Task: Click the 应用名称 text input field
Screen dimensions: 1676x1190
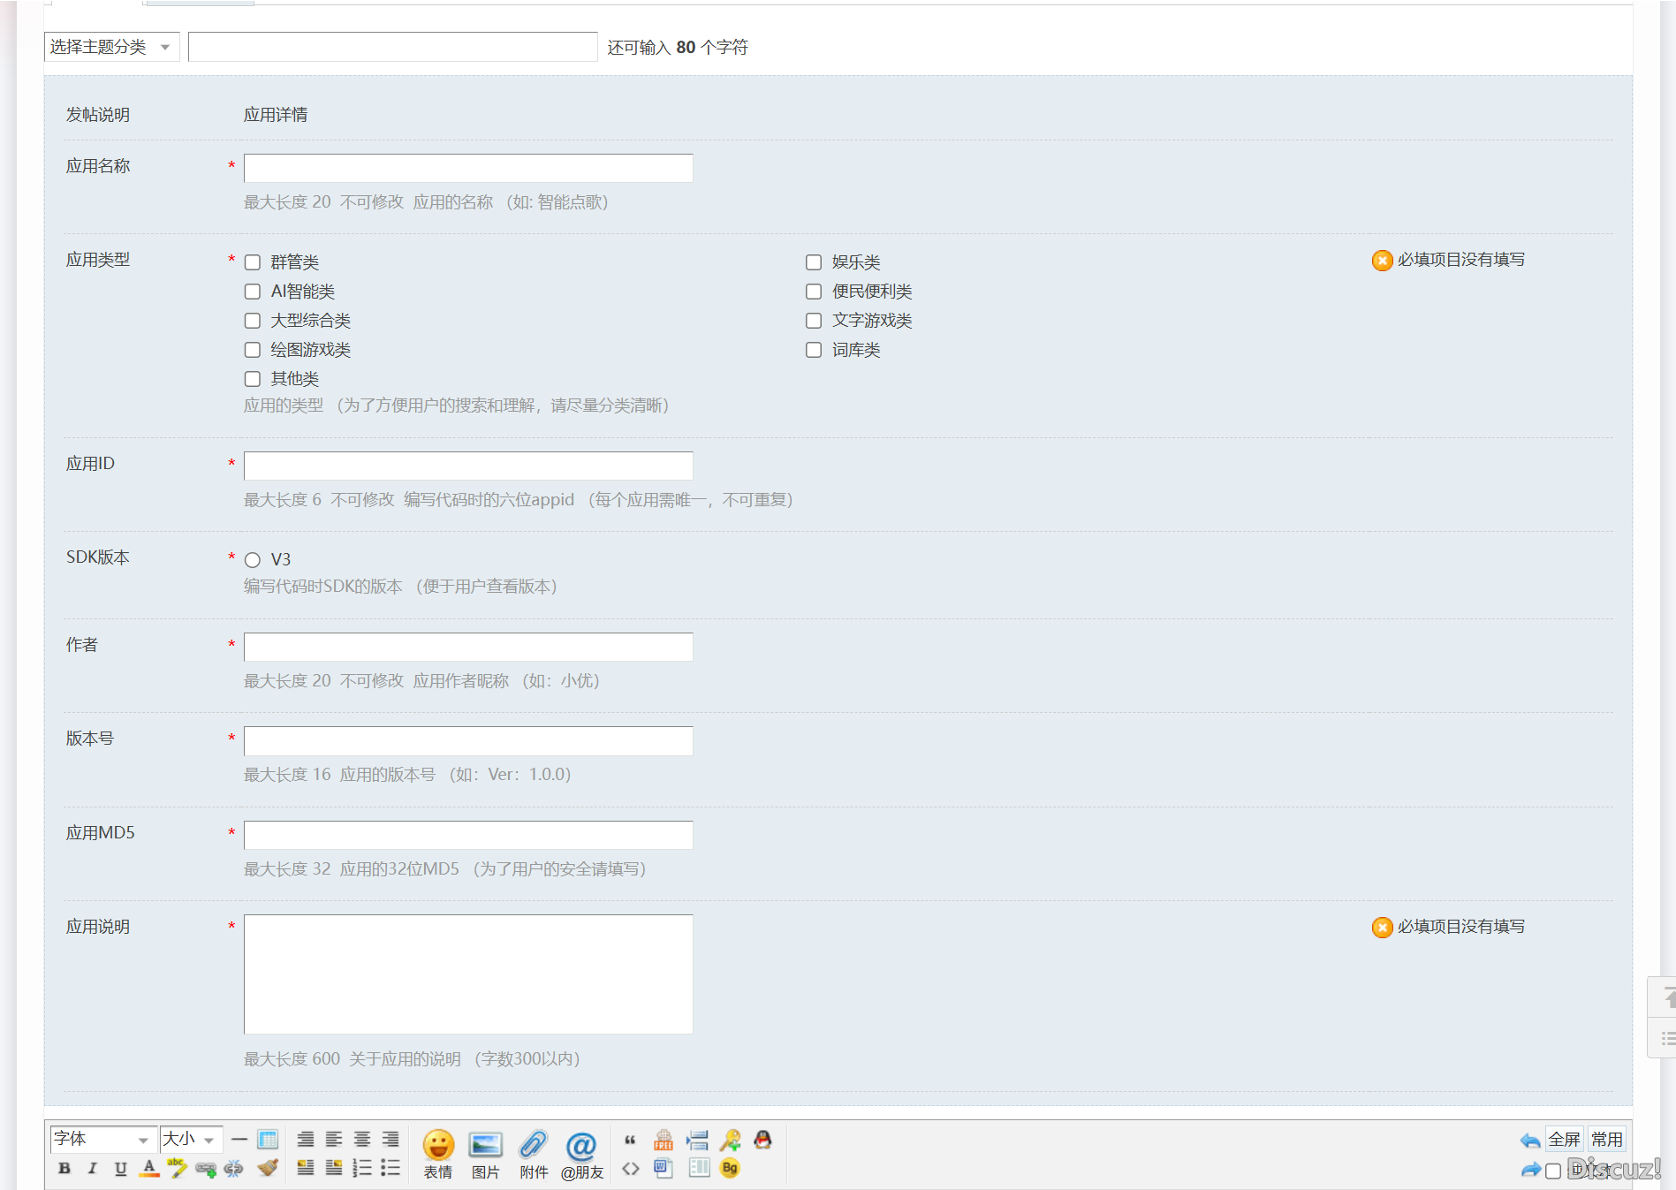Action: click(468, 168)
